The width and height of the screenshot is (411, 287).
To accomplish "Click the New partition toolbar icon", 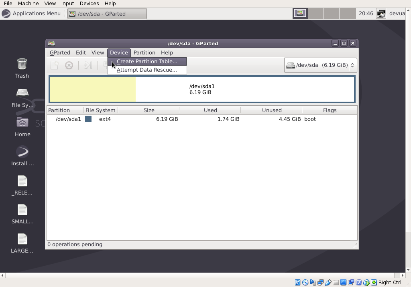I will tap(55, 65).
